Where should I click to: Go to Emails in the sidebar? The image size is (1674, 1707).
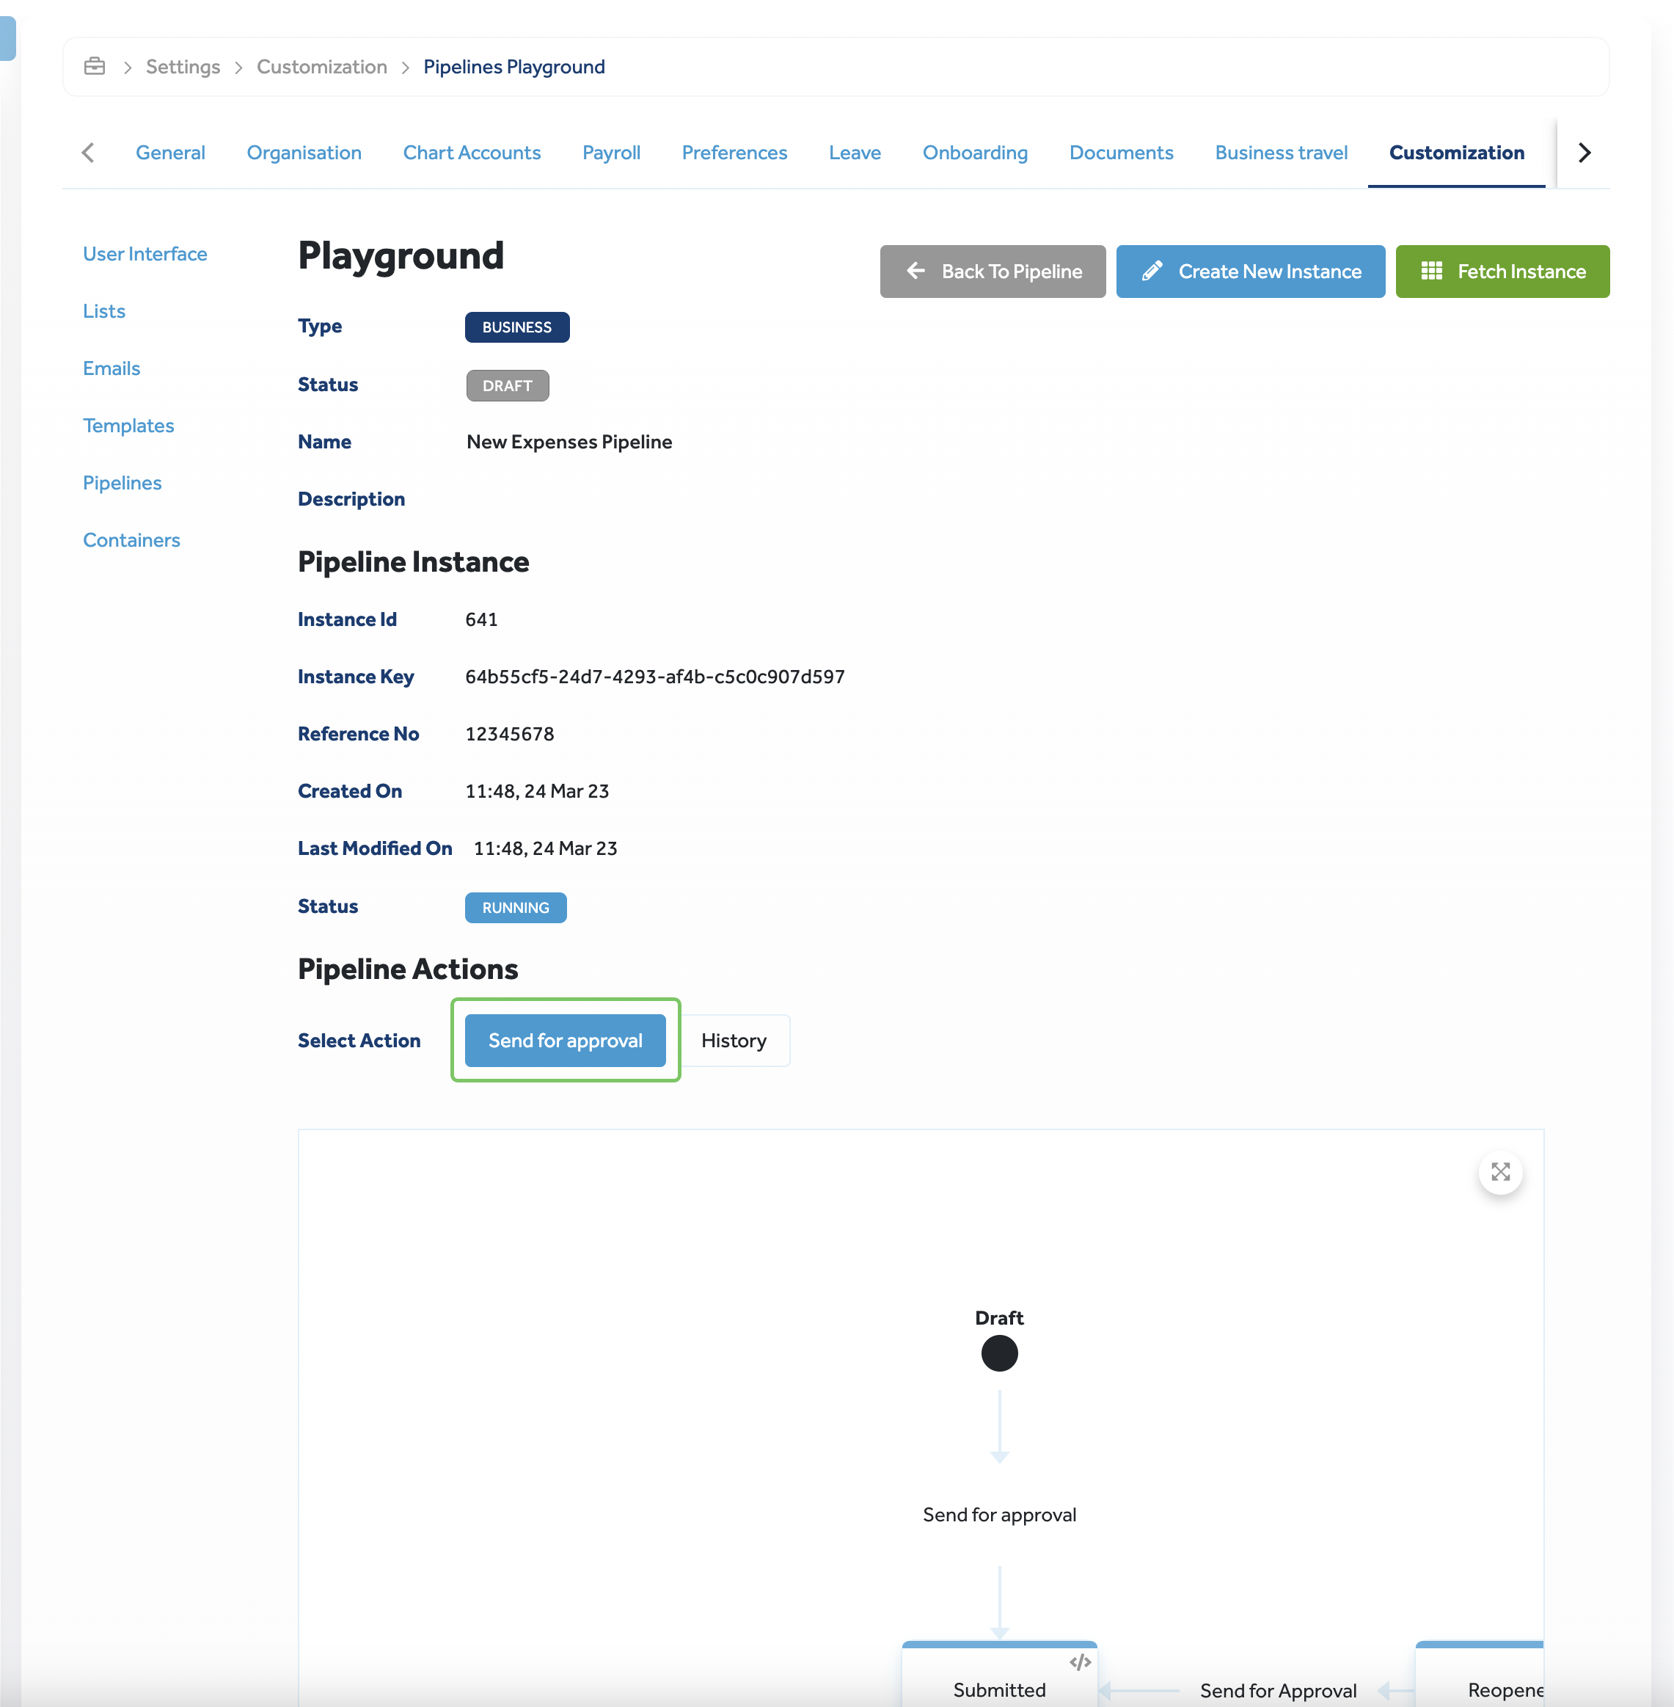pos(112,368)
